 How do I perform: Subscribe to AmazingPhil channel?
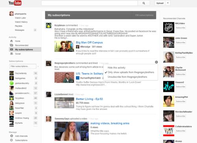[x=180, y=101]
